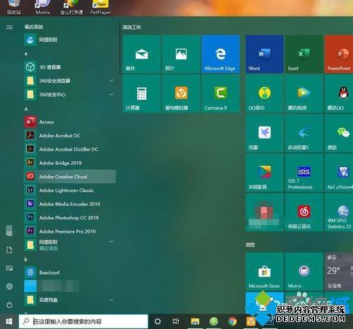Click the 浏览 tile group title

click(x=250, y=245)
